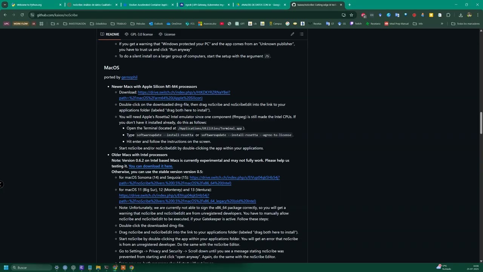The height and width of the screenshot is (272, 483).
Task: Click the 'You can download it here' link
Action: (151, 166)
